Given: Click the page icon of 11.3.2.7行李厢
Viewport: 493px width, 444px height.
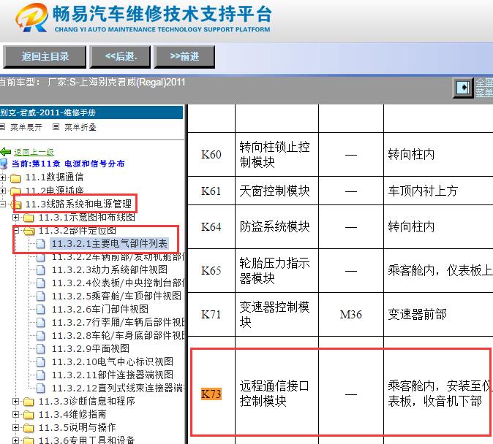Looking at the screenshot, I should pos(40,323).
